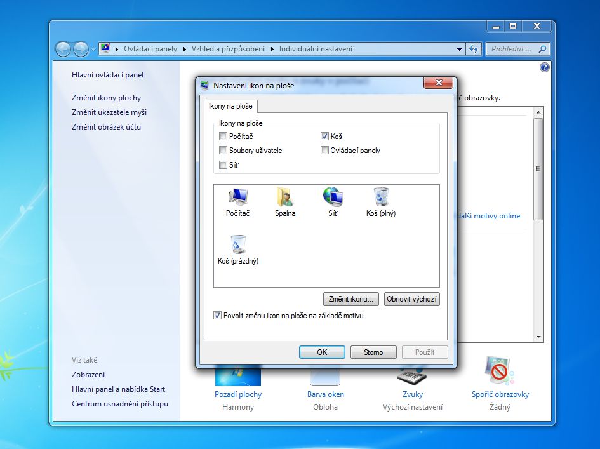Enable the Počítač desktop icon checkbox
This screenshot has width=600, height=449.
(223, 137)
